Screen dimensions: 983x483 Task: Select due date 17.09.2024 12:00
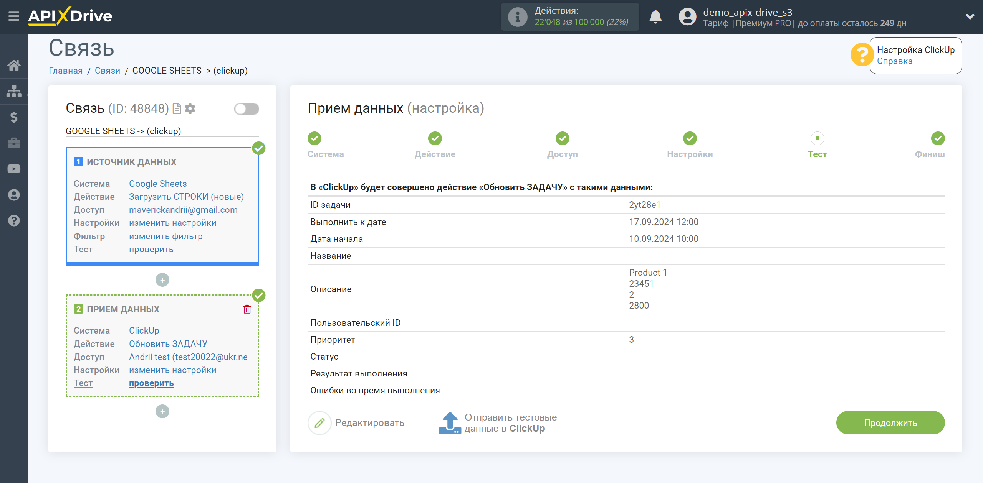click(x=664, y=222)
